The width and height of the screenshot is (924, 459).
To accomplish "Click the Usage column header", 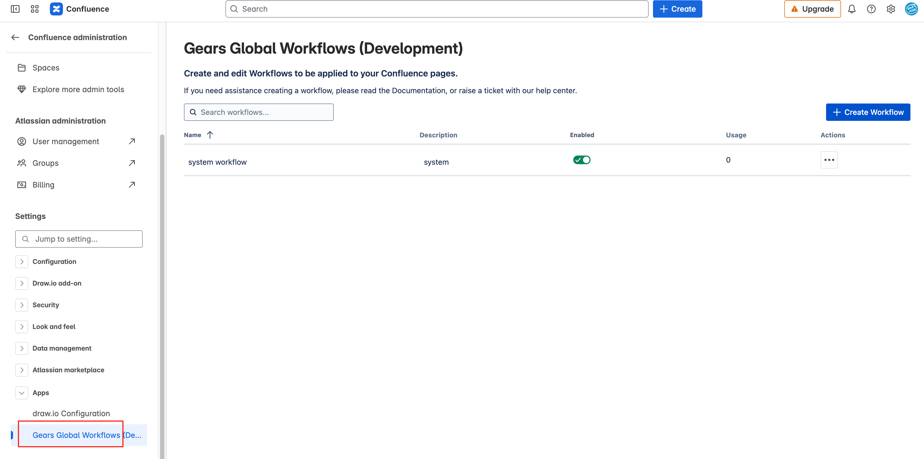I will (736, 135).
